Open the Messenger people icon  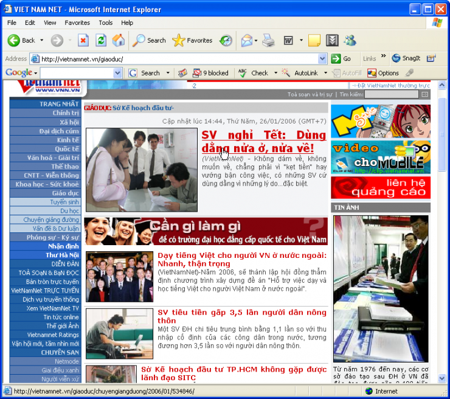click(x=350, y=40)
